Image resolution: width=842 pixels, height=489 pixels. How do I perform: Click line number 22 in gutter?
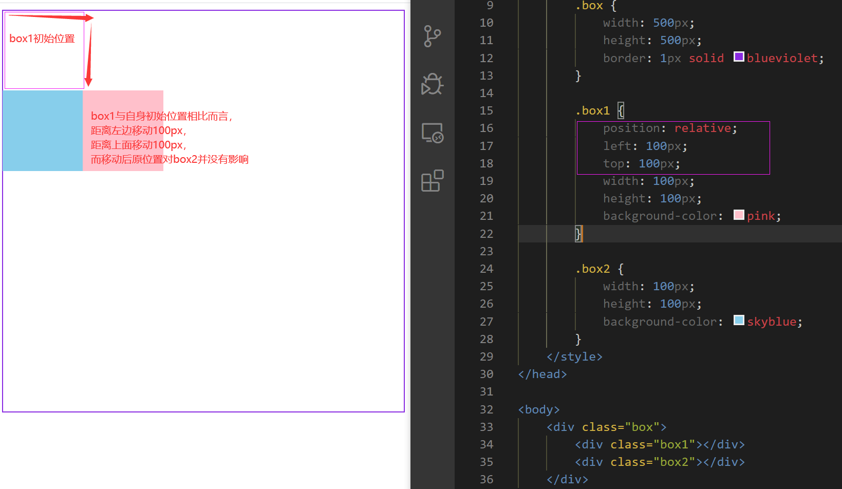point(487,234)
